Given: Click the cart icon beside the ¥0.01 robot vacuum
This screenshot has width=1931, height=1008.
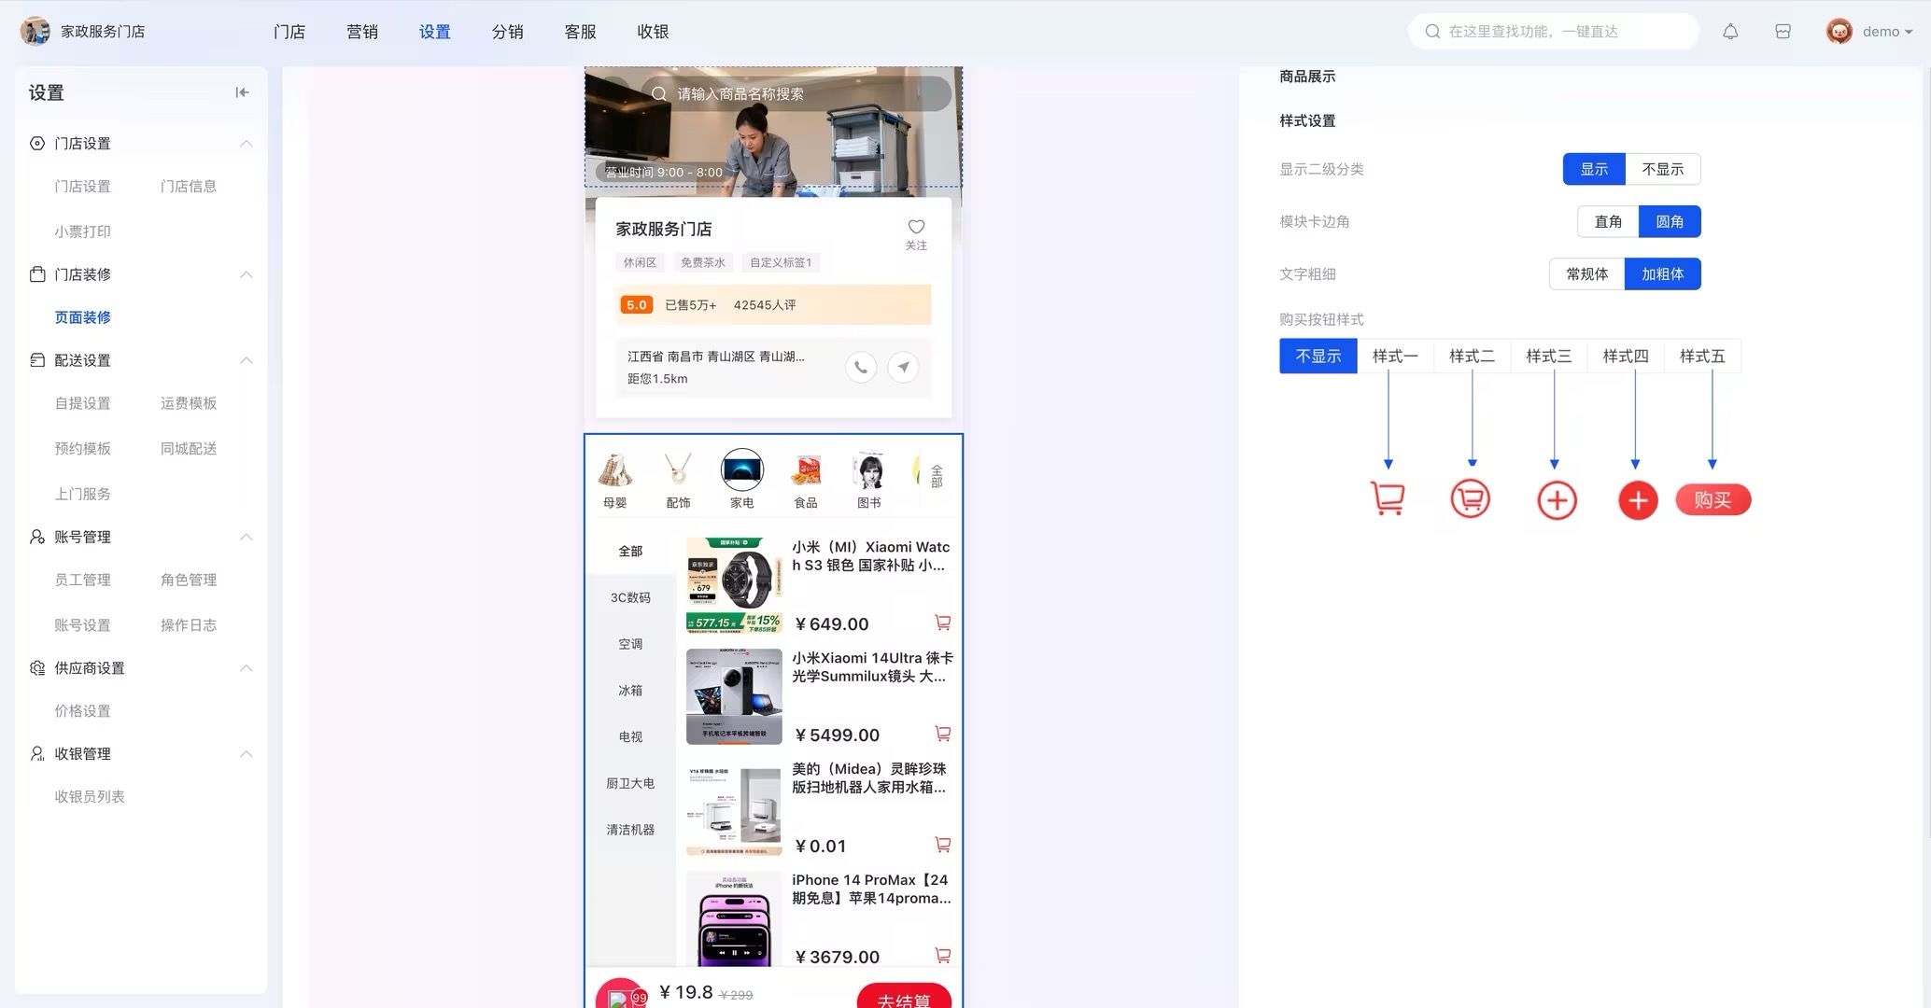Looking at the screenshot, I should pyautogui.click(x=943, y=844).
